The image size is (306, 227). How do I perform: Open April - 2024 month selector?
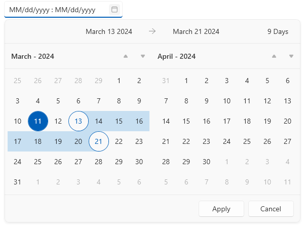click(x=177, y=56)
